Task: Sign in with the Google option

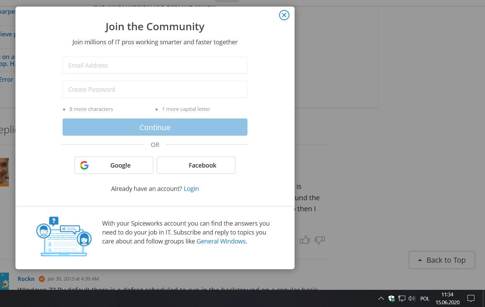Action: point(114,165)
